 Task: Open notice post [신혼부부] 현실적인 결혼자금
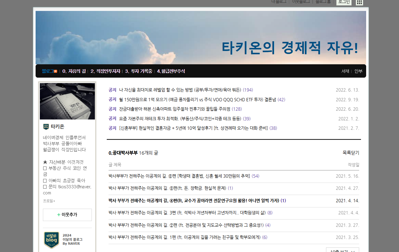click(193, 128)
